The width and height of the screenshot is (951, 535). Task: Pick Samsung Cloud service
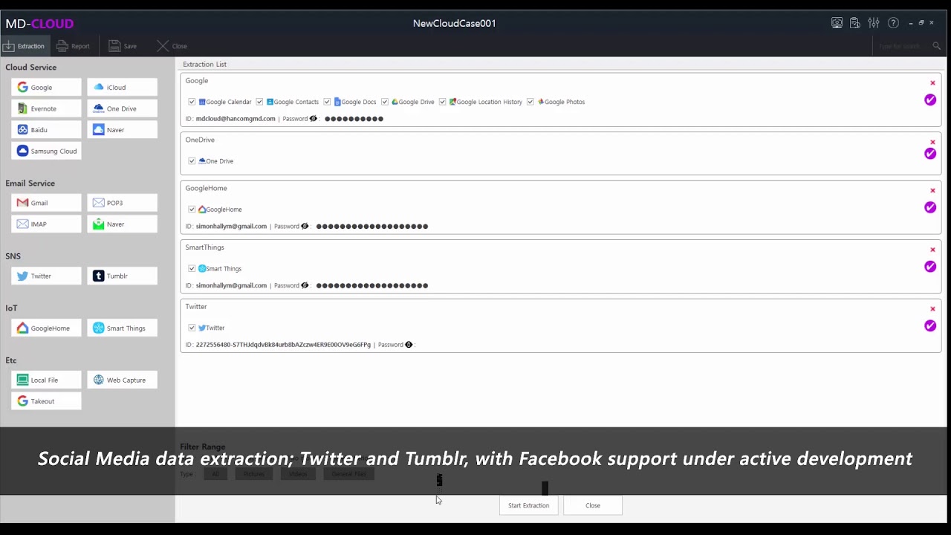tap(46, 151)
